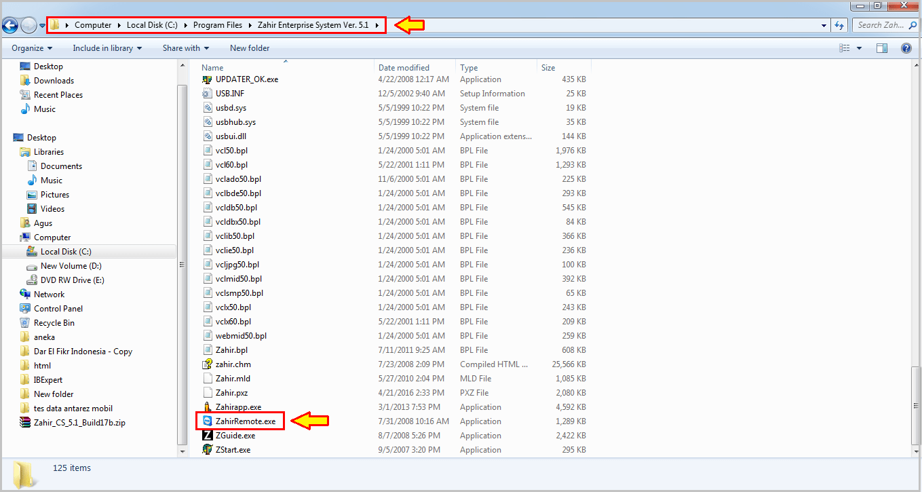Select DVD RW Drive (E:) in navigation pane
The image size is (922, 492).
tap(72, 280)
